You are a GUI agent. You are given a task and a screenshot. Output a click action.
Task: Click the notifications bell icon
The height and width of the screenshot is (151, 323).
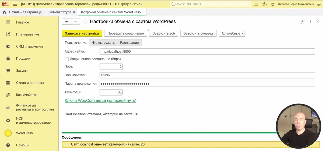(x=256, y=4)
